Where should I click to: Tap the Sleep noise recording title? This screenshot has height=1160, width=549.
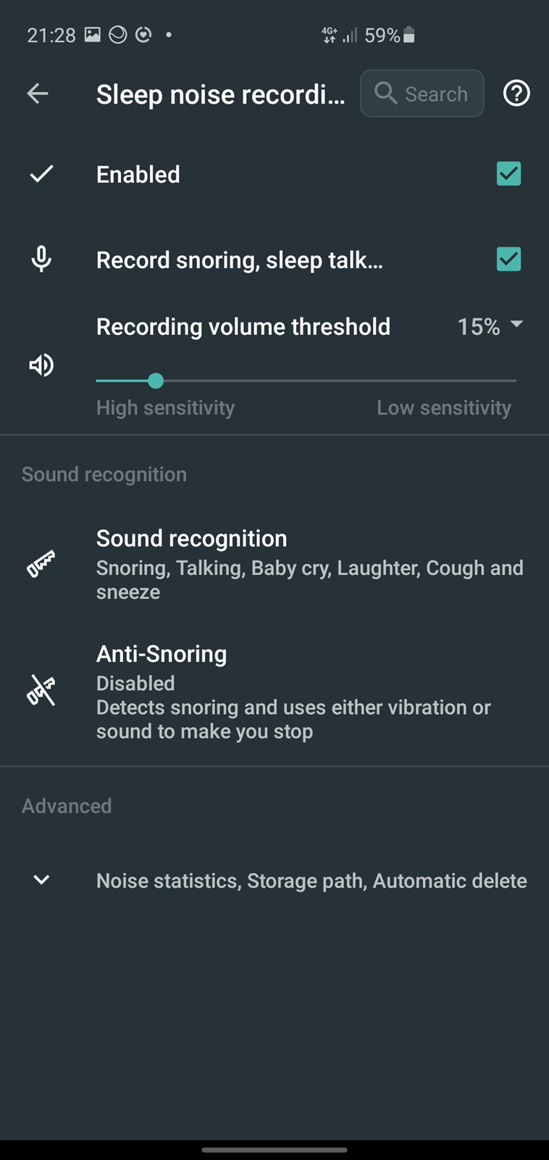click(x=220, y=94)
